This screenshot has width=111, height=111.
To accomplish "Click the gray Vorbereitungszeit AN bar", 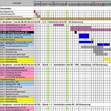I will tap(36, 14).
